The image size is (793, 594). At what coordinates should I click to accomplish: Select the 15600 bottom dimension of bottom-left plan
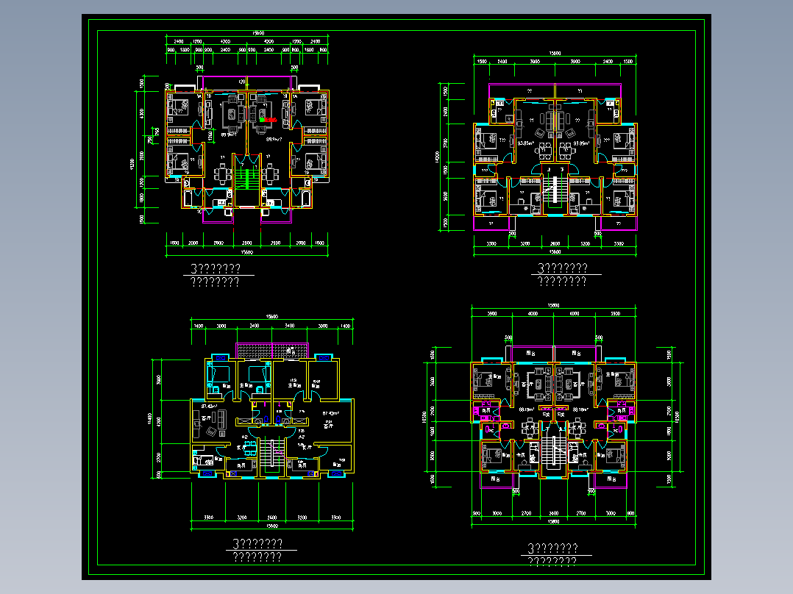(x=272, y=526)
